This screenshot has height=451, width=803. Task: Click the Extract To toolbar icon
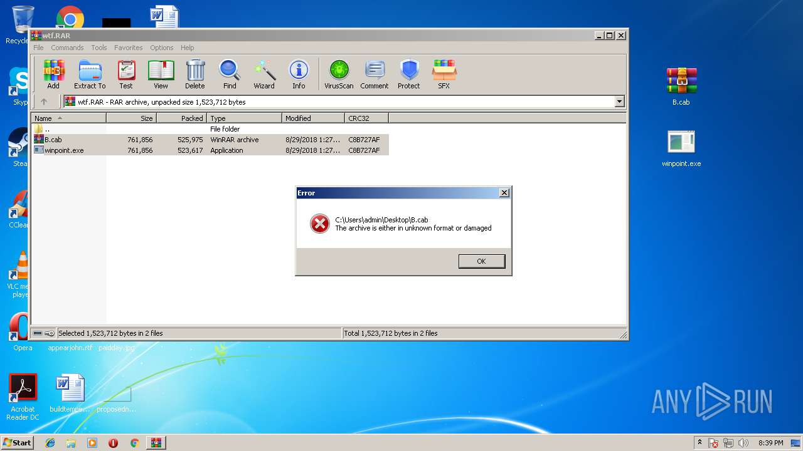click(x=90, y=75)
